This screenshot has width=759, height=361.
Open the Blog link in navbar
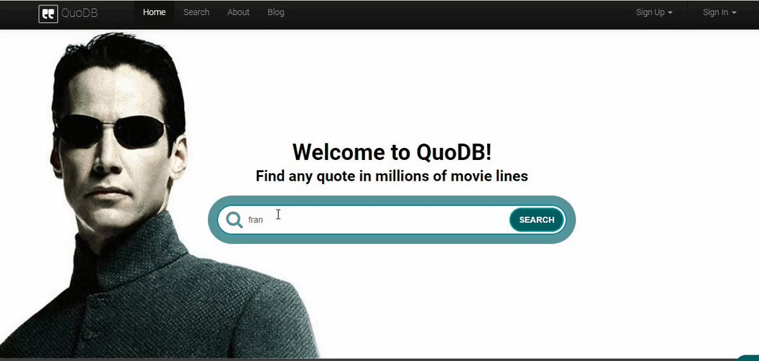(276, 12)
